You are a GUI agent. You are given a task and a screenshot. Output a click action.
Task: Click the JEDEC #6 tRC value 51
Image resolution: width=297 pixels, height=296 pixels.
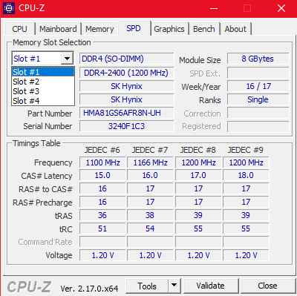click(x=102, y=228)
